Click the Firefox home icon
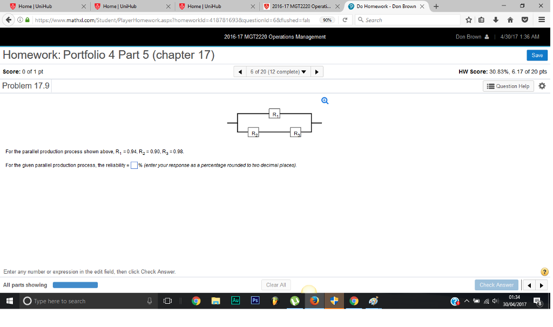The width and height of the screenshot is (553, 327). 509,19
